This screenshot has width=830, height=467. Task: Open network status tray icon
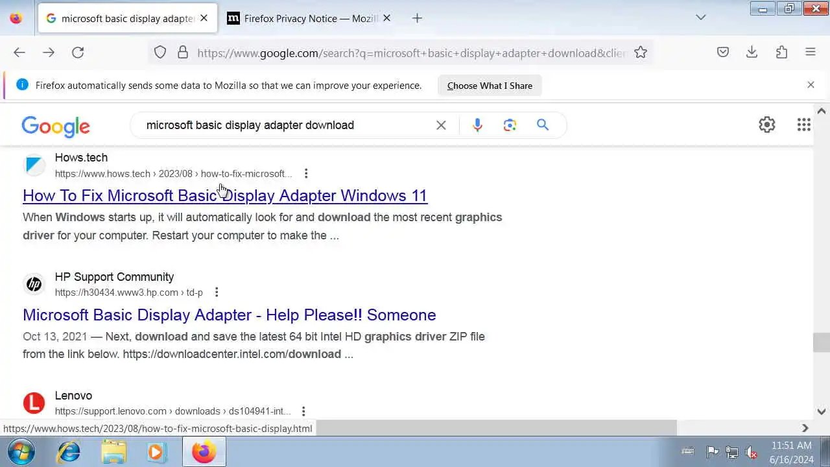click(732, 452)
